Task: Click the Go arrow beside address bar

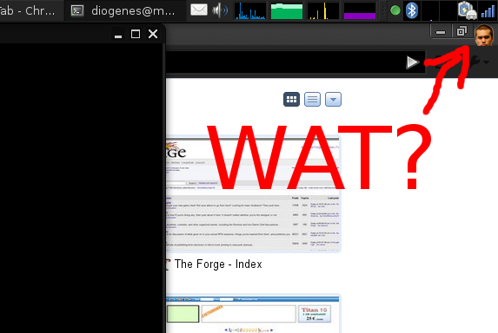Action: pyautogui.click(x=412, y=62)
